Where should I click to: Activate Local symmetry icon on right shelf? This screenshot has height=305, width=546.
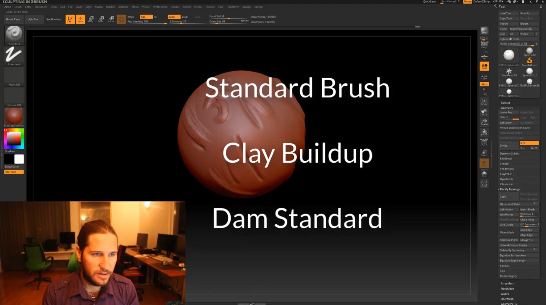[484, 66]
